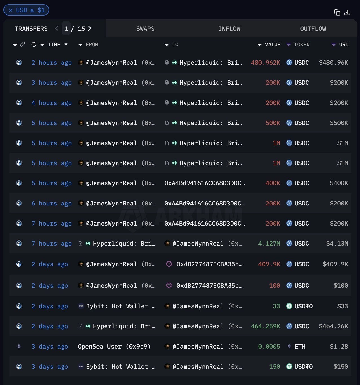Expand the TIME sort dropdown arrow

click(66, 44)
